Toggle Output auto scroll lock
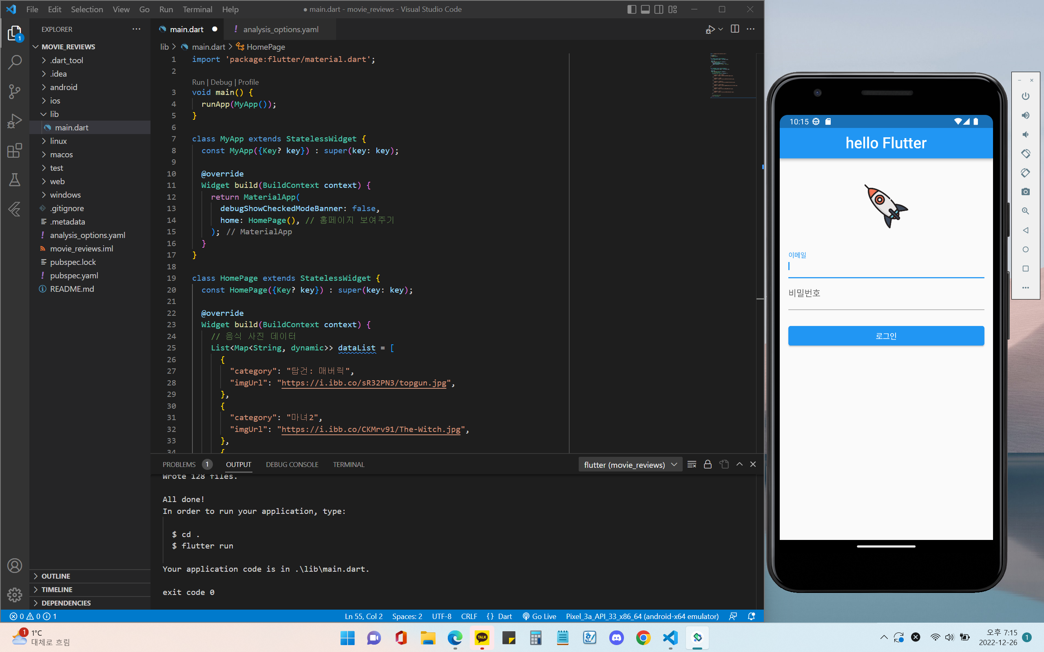Viewport: 1044px width, 652px height. (708, 465)
